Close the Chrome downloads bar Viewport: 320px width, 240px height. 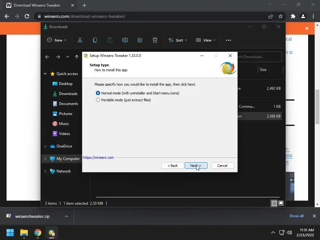[x=314, y=216]
